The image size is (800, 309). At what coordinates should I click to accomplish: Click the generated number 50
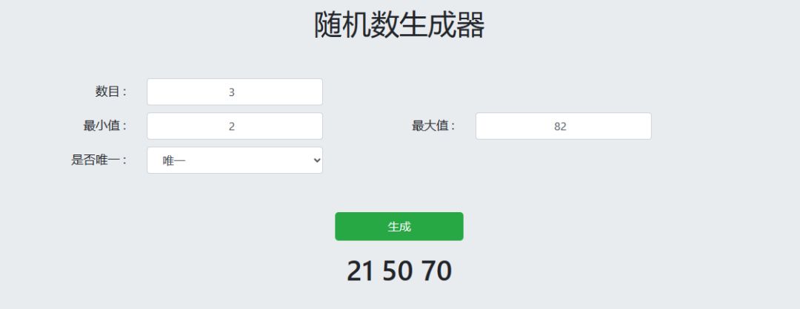click(398, 271)
